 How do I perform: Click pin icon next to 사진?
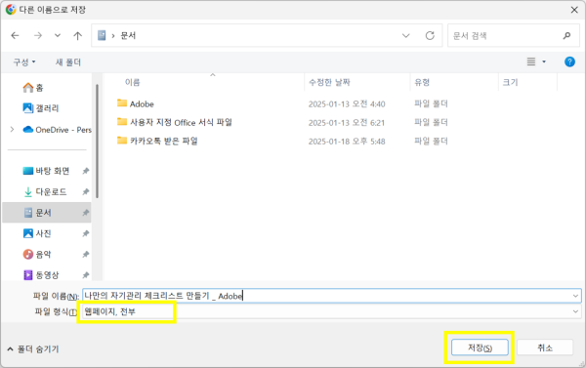(x=86, y=233)
